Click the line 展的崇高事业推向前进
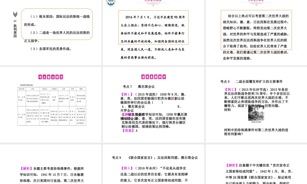Viewport: 307px width, 184px height. (138, 58)
